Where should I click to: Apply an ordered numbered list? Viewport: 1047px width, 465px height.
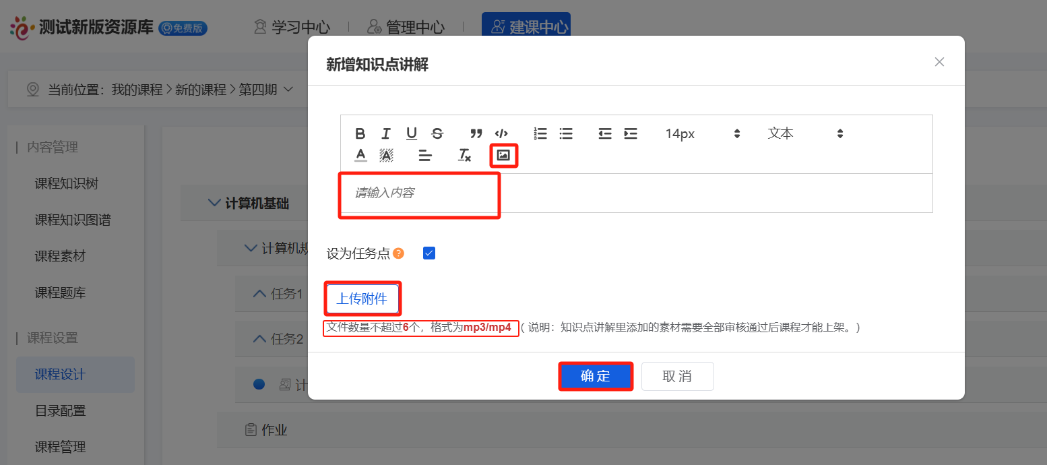pos(540,133)
